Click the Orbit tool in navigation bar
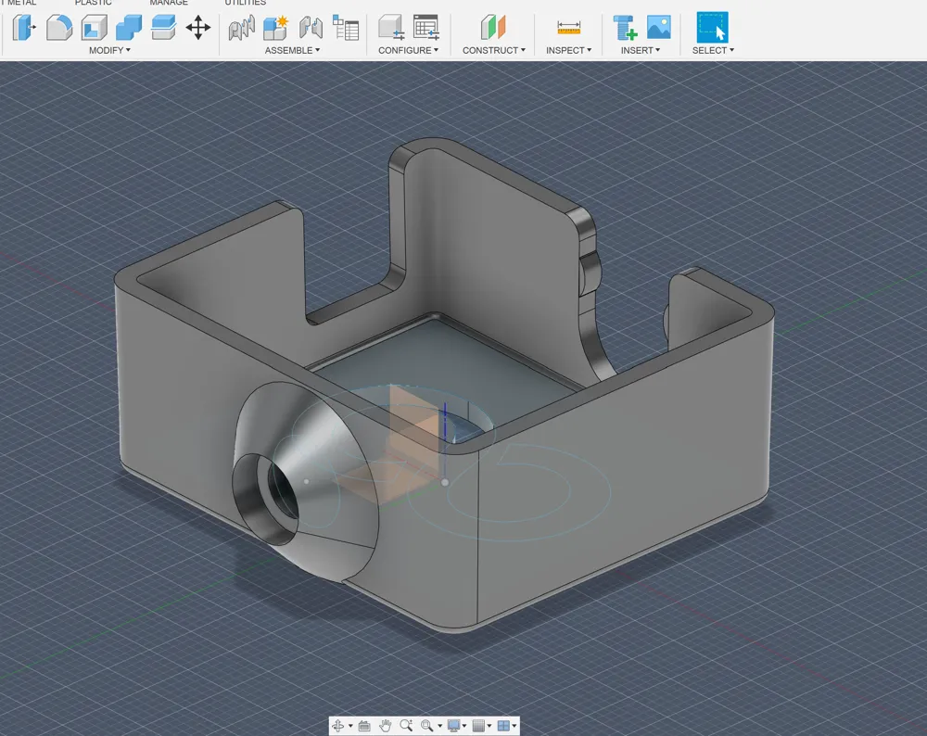The image size is (927, 736). [x=338, y=726]
